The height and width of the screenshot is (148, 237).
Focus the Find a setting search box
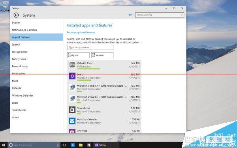(x=160, y=15)
